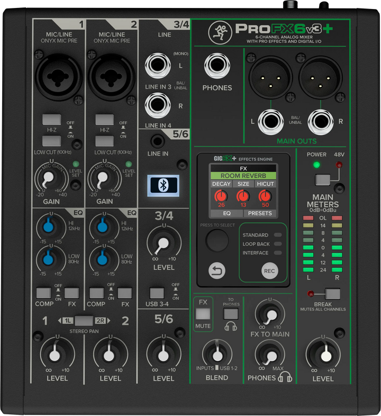Toggle channel 1 HI-Z switch

coord(52,120)
